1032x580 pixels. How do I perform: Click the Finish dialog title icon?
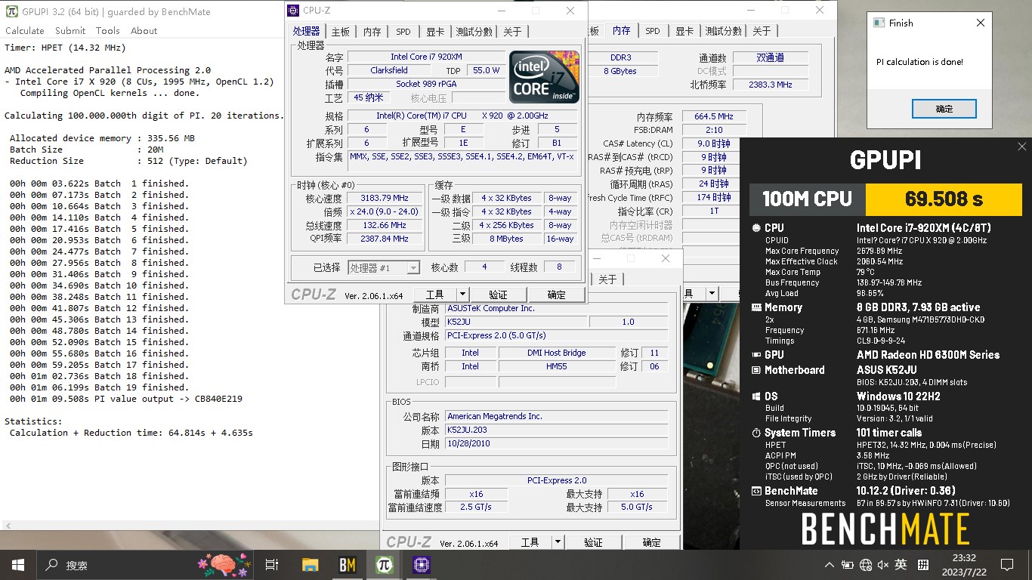coord(879,23)
